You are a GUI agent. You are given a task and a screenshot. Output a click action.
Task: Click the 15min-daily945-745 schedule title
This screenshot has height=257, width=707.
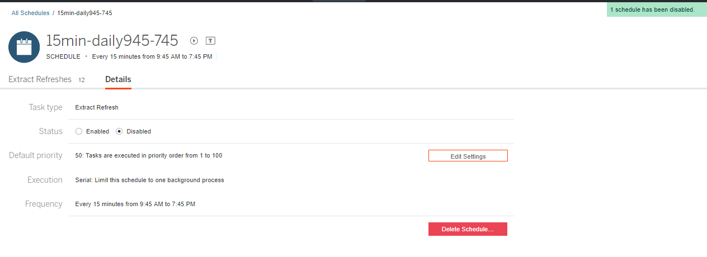pyautogui.click(x=112, y=40)
